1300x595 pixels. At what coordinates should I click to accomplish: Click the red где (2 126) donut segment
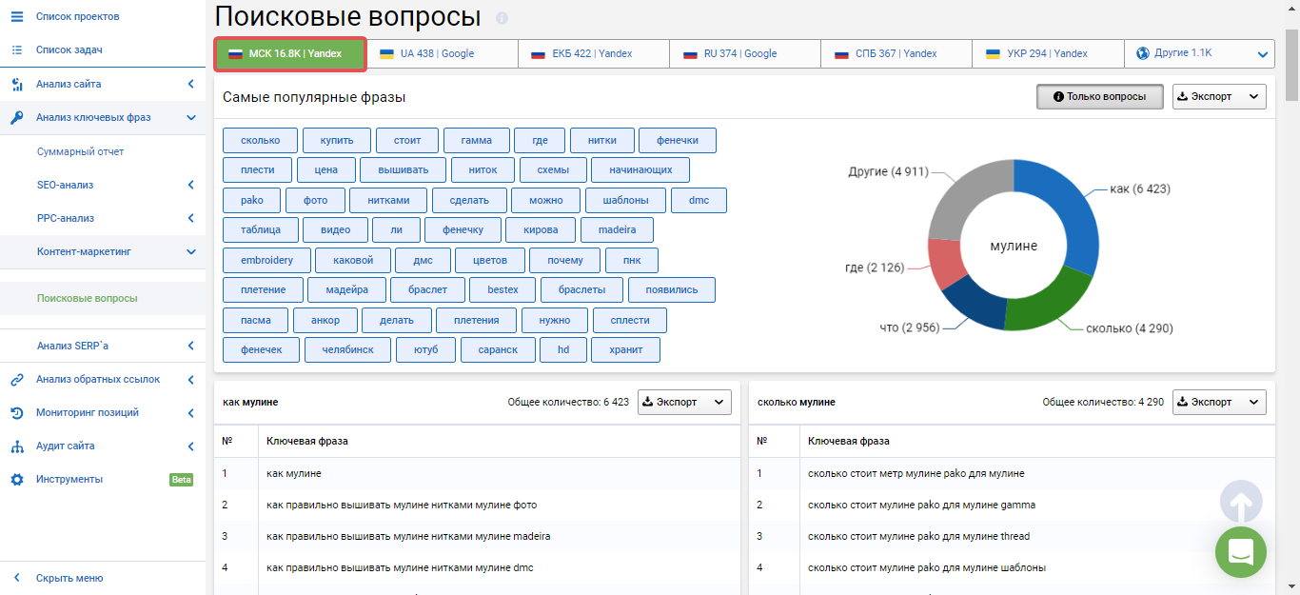947,264
